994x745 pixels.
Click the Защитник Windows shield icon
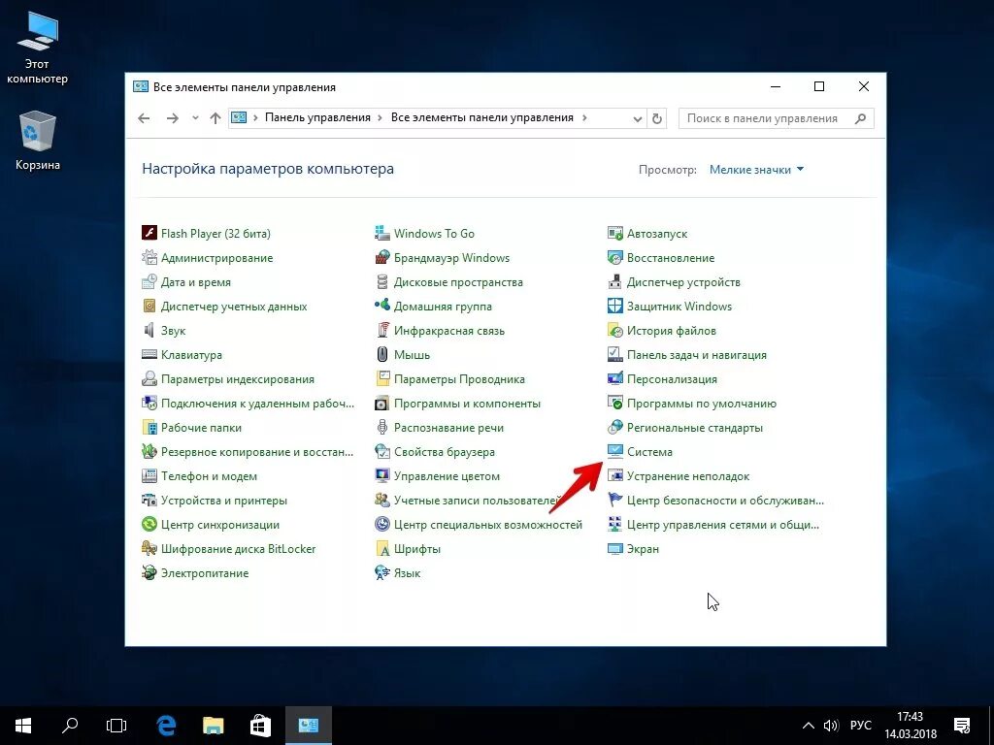tap(614, 306)
